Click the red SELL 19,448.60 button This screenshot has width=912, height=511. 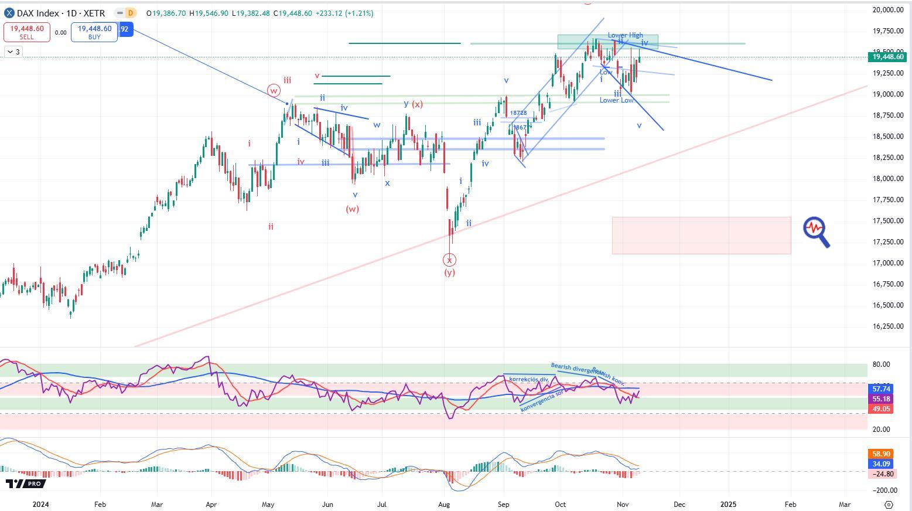[x=27, y=32]
